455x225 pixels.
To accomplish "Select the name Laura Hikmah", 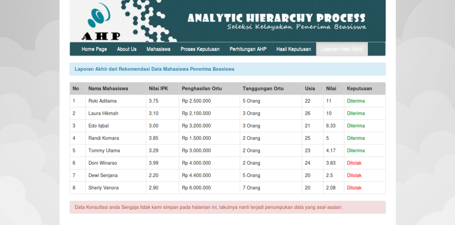I will (x=103, y=113).
